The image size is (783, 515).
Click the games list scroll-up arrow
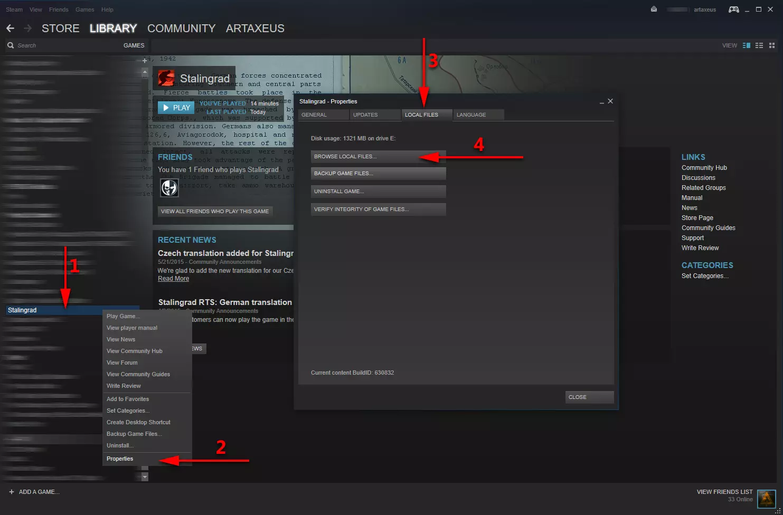145,72
